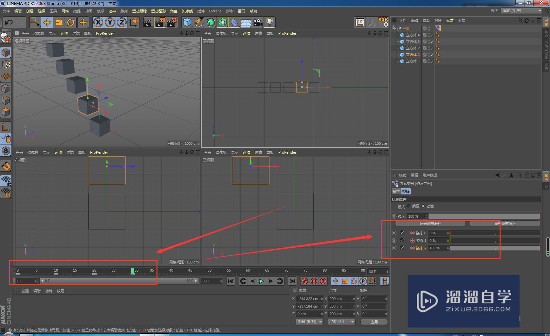Add a Camera object

tap(258, 22)
